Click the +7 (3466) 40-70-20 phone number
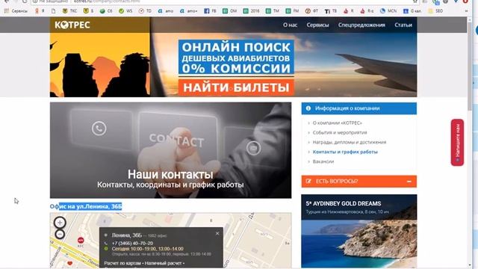Viewport: 478px width, 269px height. click(132, 244)
